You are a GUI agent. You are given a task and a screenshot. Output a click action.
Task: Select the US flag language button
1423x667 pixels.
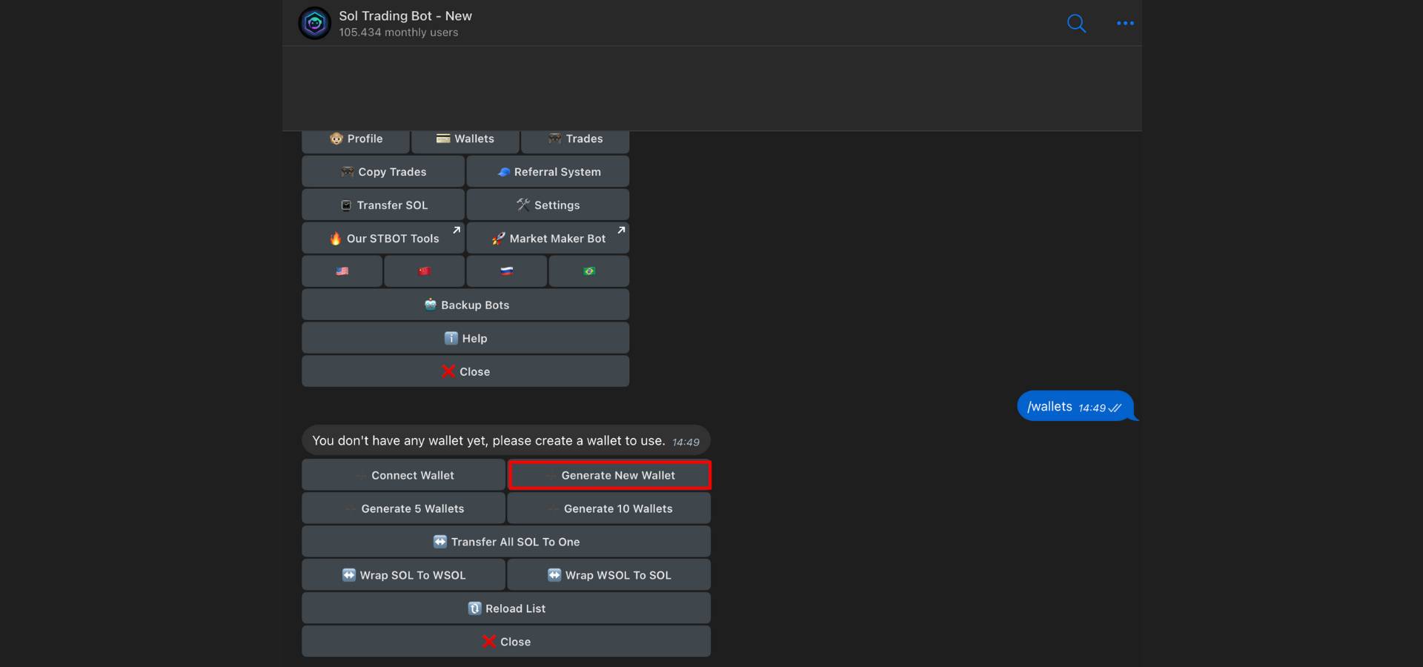tap(342, 271)
